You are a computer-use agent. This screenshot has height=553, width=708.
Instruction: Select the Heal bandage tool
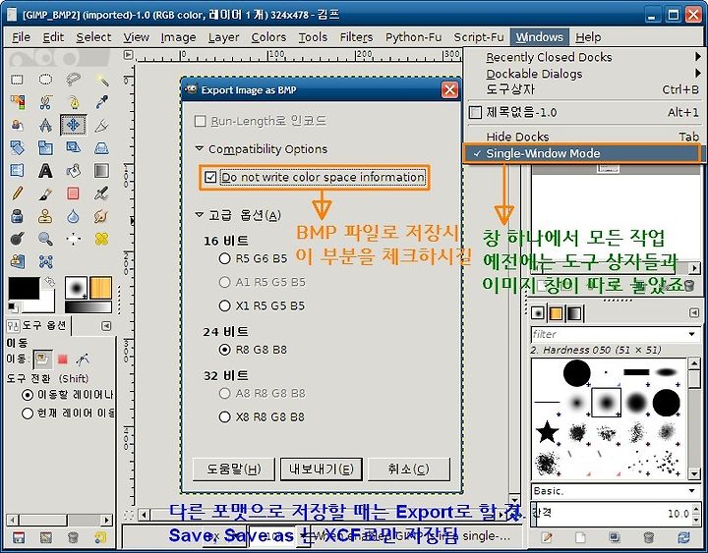101,239
